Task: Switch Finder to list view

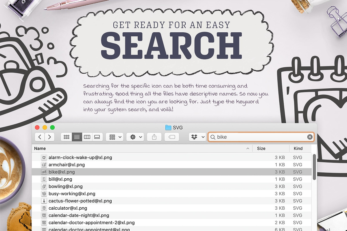Action: click(x=77, y=137)
